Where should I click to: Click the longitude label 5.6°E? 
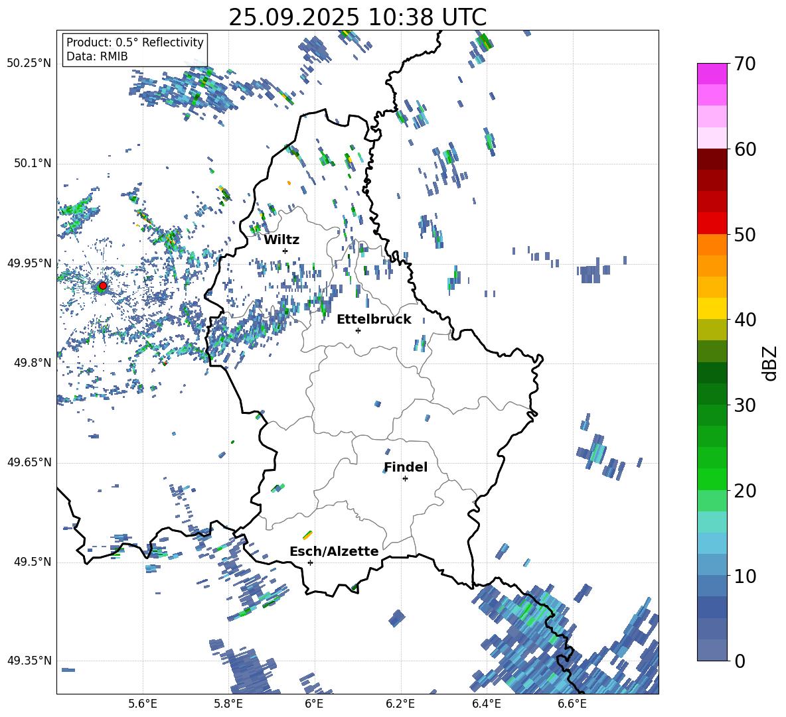(x=143, y=704)
